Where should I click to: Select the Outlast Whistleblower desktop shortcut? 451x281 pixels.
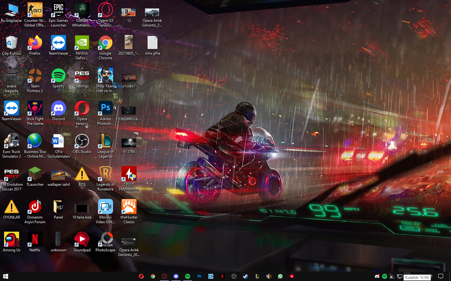[x=82, y=15]
